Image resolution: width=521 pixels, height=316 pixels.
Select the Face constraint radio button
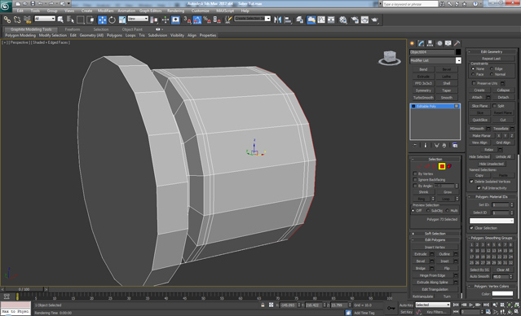tap(473, 74)
